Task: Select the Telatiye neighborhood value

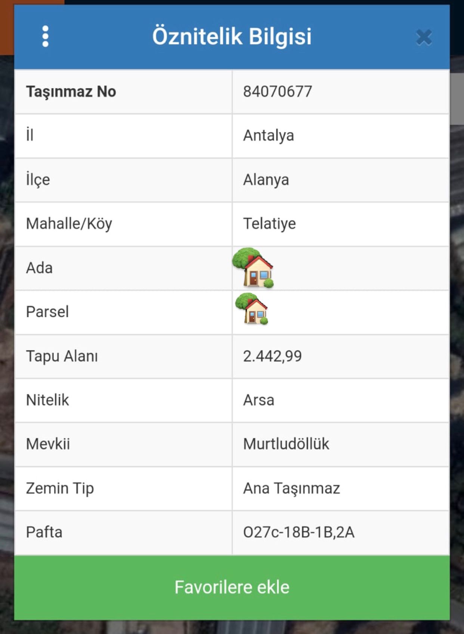Action: click(269, 224)
